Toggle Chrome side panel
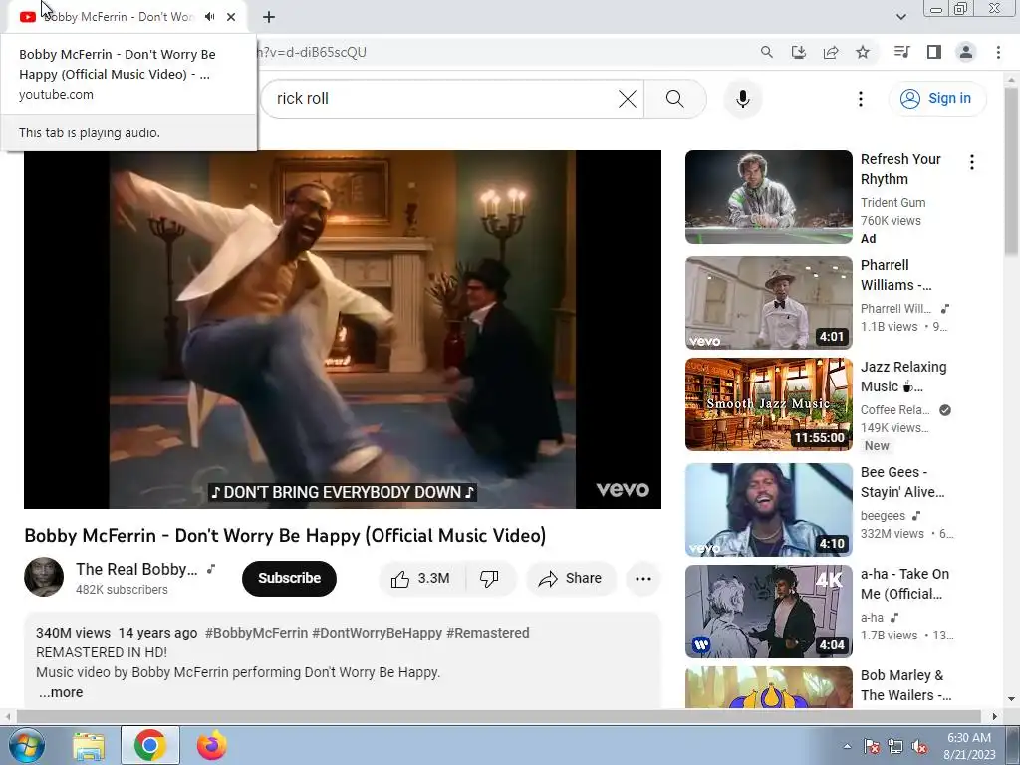Viewport: 1020px width, 765px height. [934, 52]
